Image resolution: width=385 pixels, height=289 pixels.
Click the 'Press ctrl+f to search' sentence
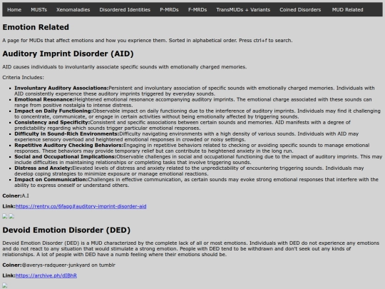[x=266, y=40]
